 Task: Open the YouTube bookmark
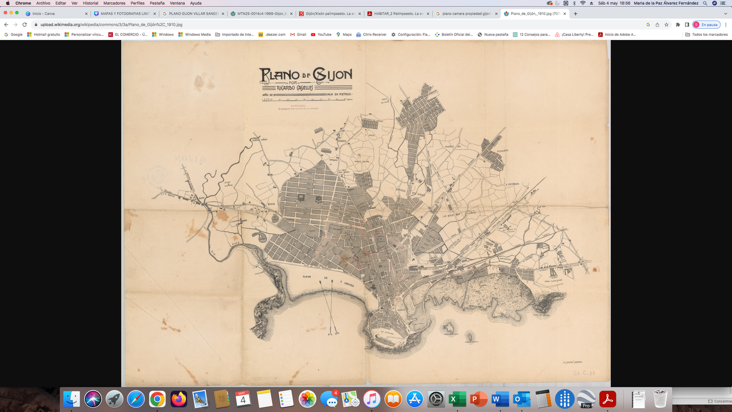pos(321,35)
